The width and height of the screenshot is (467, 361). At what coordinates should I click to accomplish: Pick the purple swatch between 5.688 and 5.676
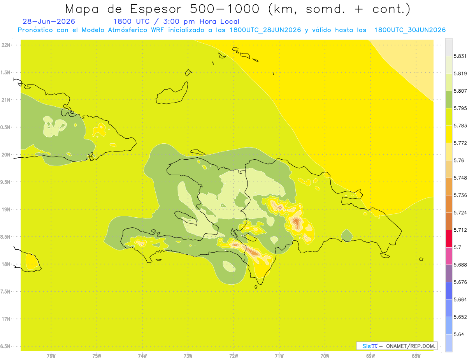click(x=449, y=273)
